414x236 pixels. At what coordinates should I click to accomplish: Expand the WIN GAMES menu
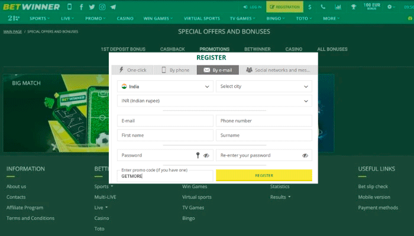coord(158,18)
